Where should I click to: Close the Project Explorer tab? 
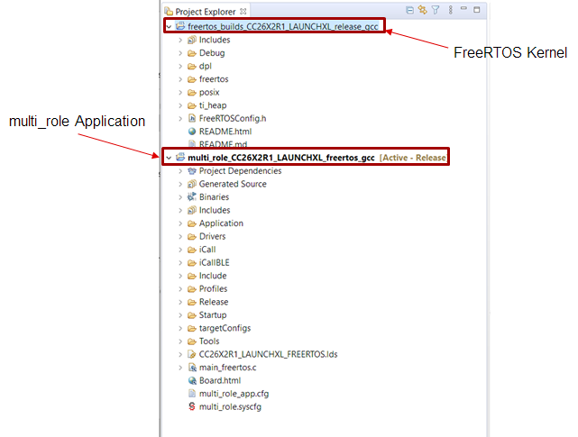243,12
